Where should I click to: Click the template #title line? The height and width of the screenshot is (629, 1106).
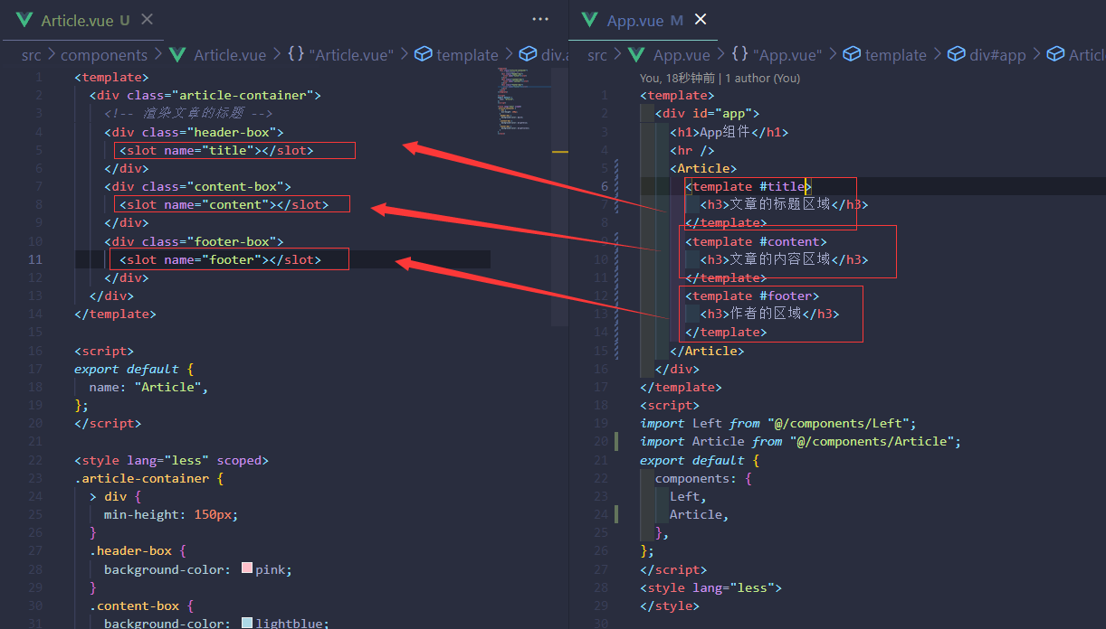pos(748,186)
